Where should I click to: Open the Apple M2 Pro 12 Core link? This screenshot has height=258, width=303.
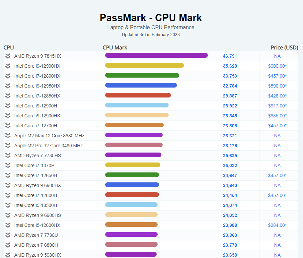[x=48, y=146]
